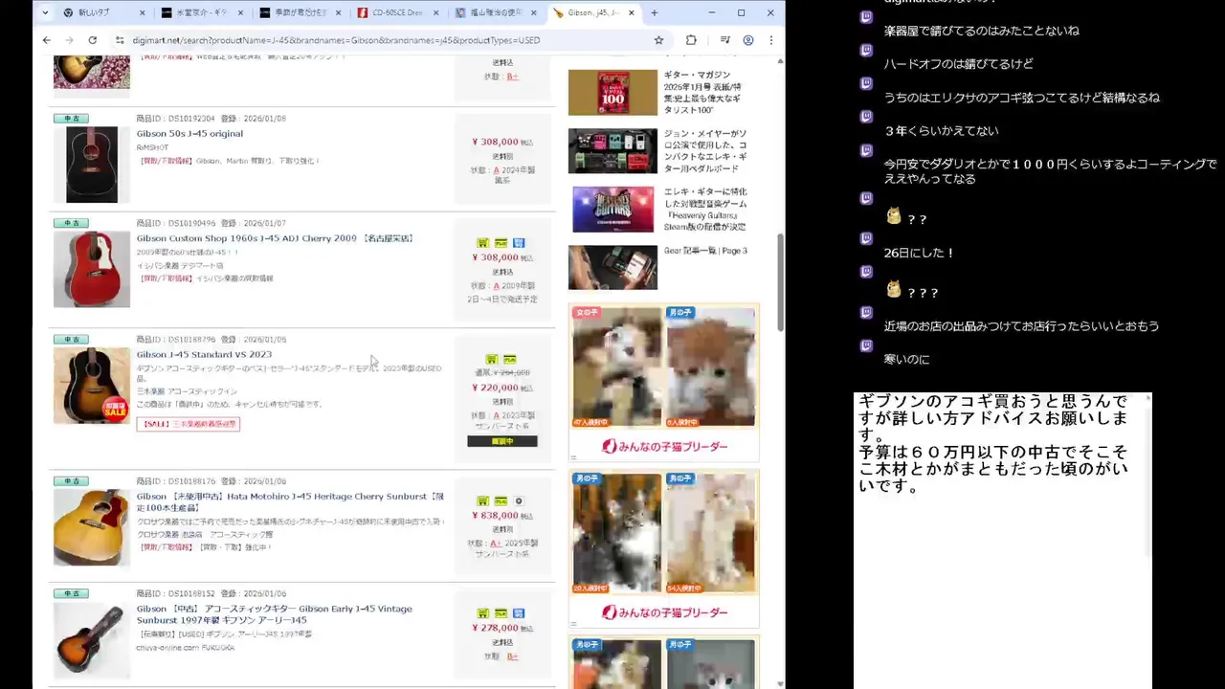1225x689 pixels.
Task: Open Gear 記事一覧 Page 3 link
Action: (x=705, y=251)
